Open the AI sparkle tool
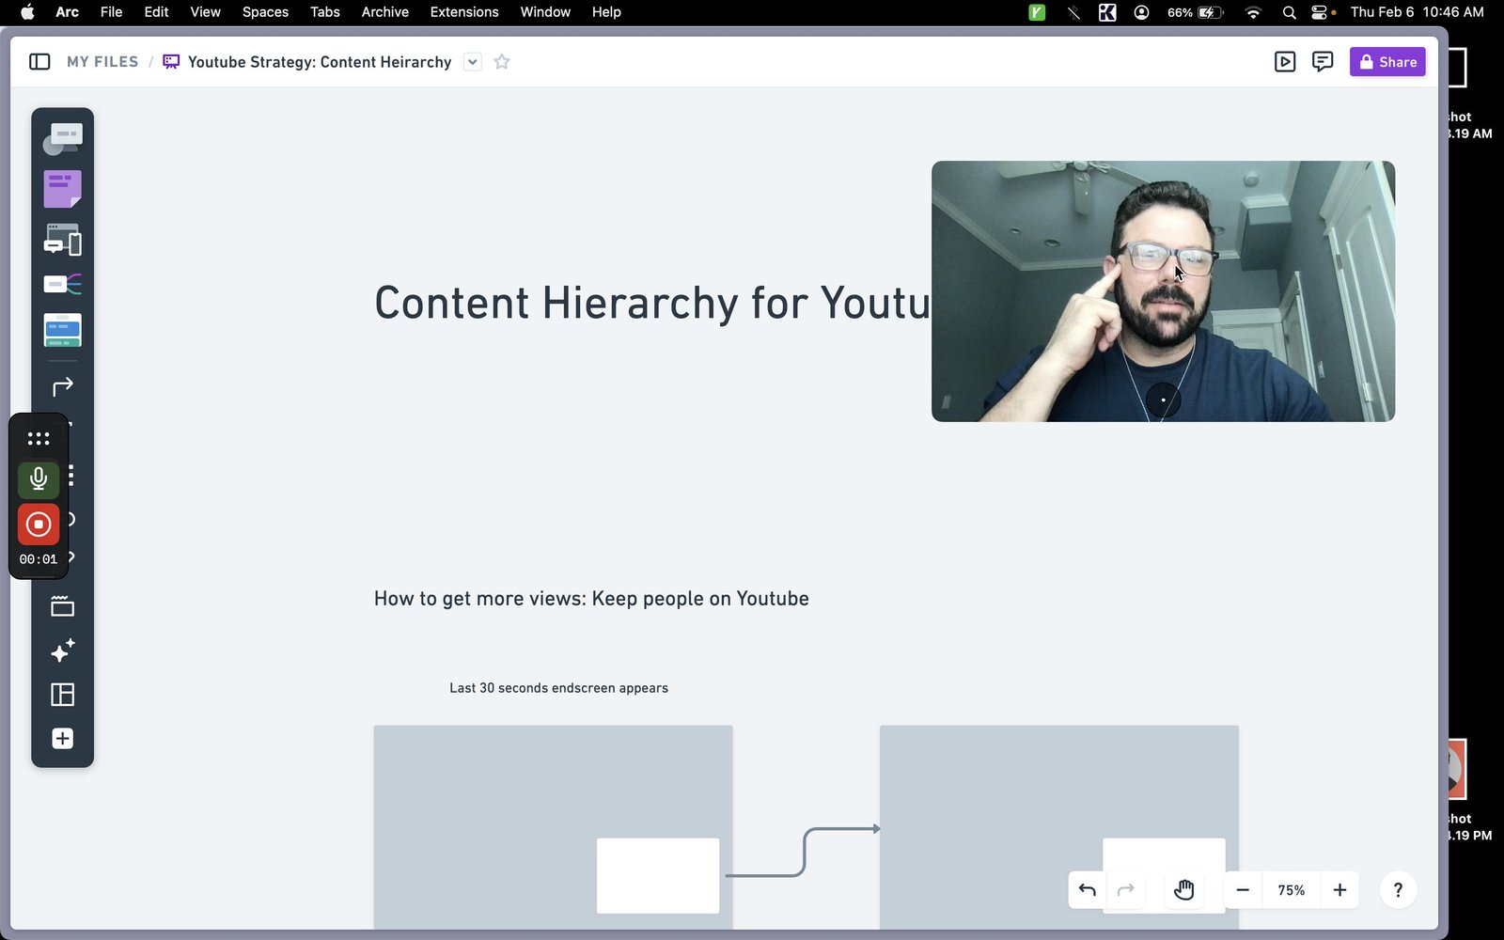Image resolution: width=1504 pixels, height=940 pixels. click(62, 650)
